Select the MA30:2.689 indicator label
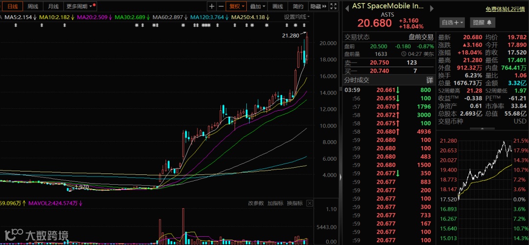The image size is (529, 245). (131, 17)
